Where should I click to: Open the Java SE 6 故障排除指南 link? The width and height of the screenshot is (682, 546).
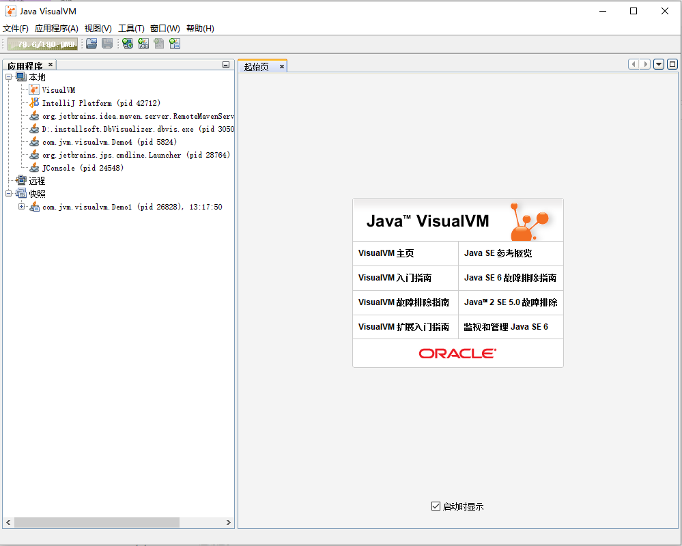click(x=510, y=278)
